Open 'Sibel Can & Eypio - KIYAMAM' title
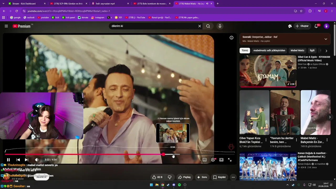 click(314, 59)
